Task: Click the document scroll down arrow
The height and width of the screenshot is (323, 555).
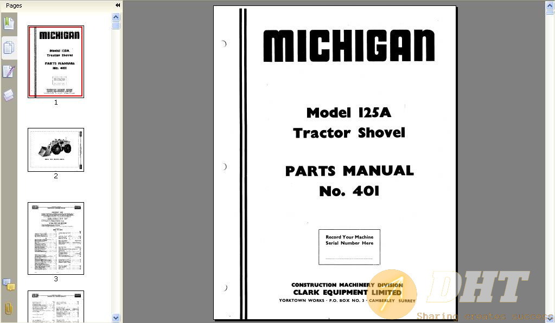Action: pos(550,318)
